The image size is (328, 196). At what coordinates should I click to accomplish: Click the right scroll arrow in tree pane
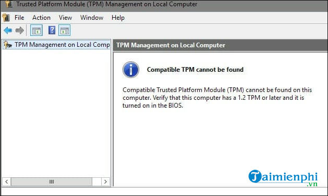105,181
